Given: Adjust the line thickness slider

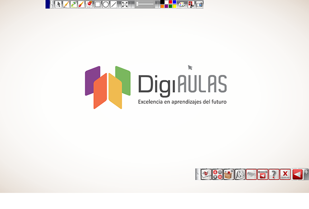Looking at the screenshot, I should (x=145, y=4).
